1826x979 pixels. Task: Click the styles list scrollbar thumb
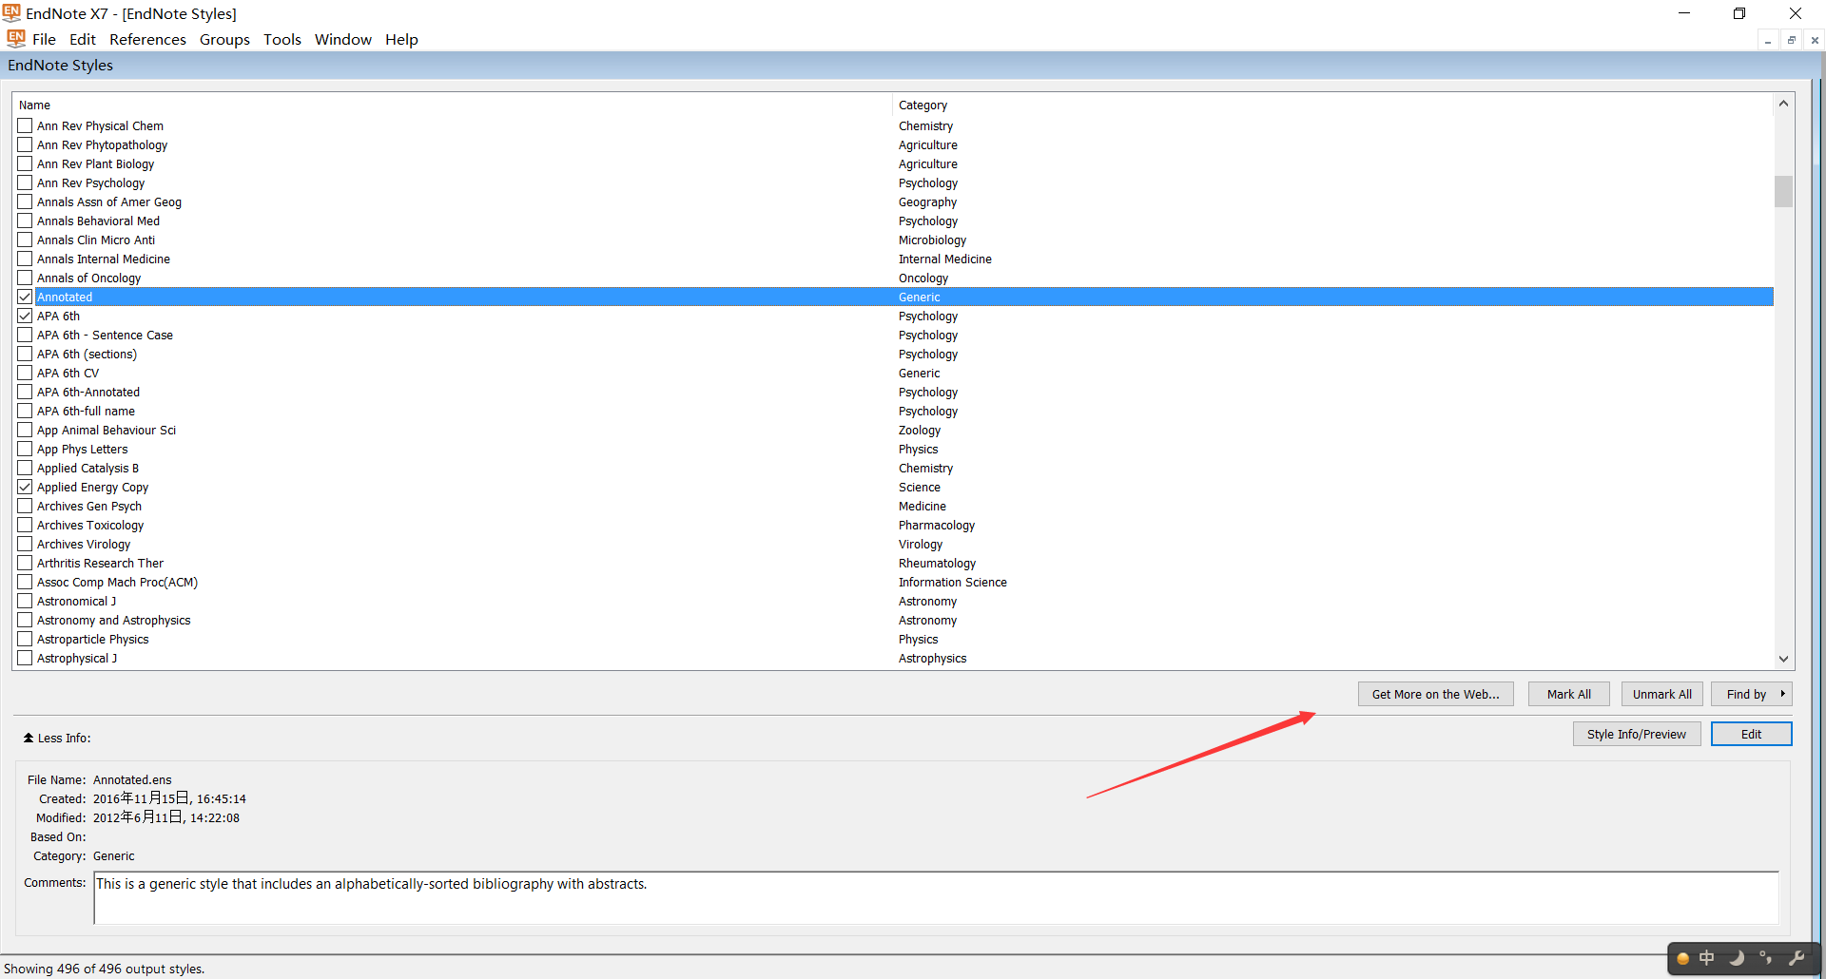point(1783,191)
